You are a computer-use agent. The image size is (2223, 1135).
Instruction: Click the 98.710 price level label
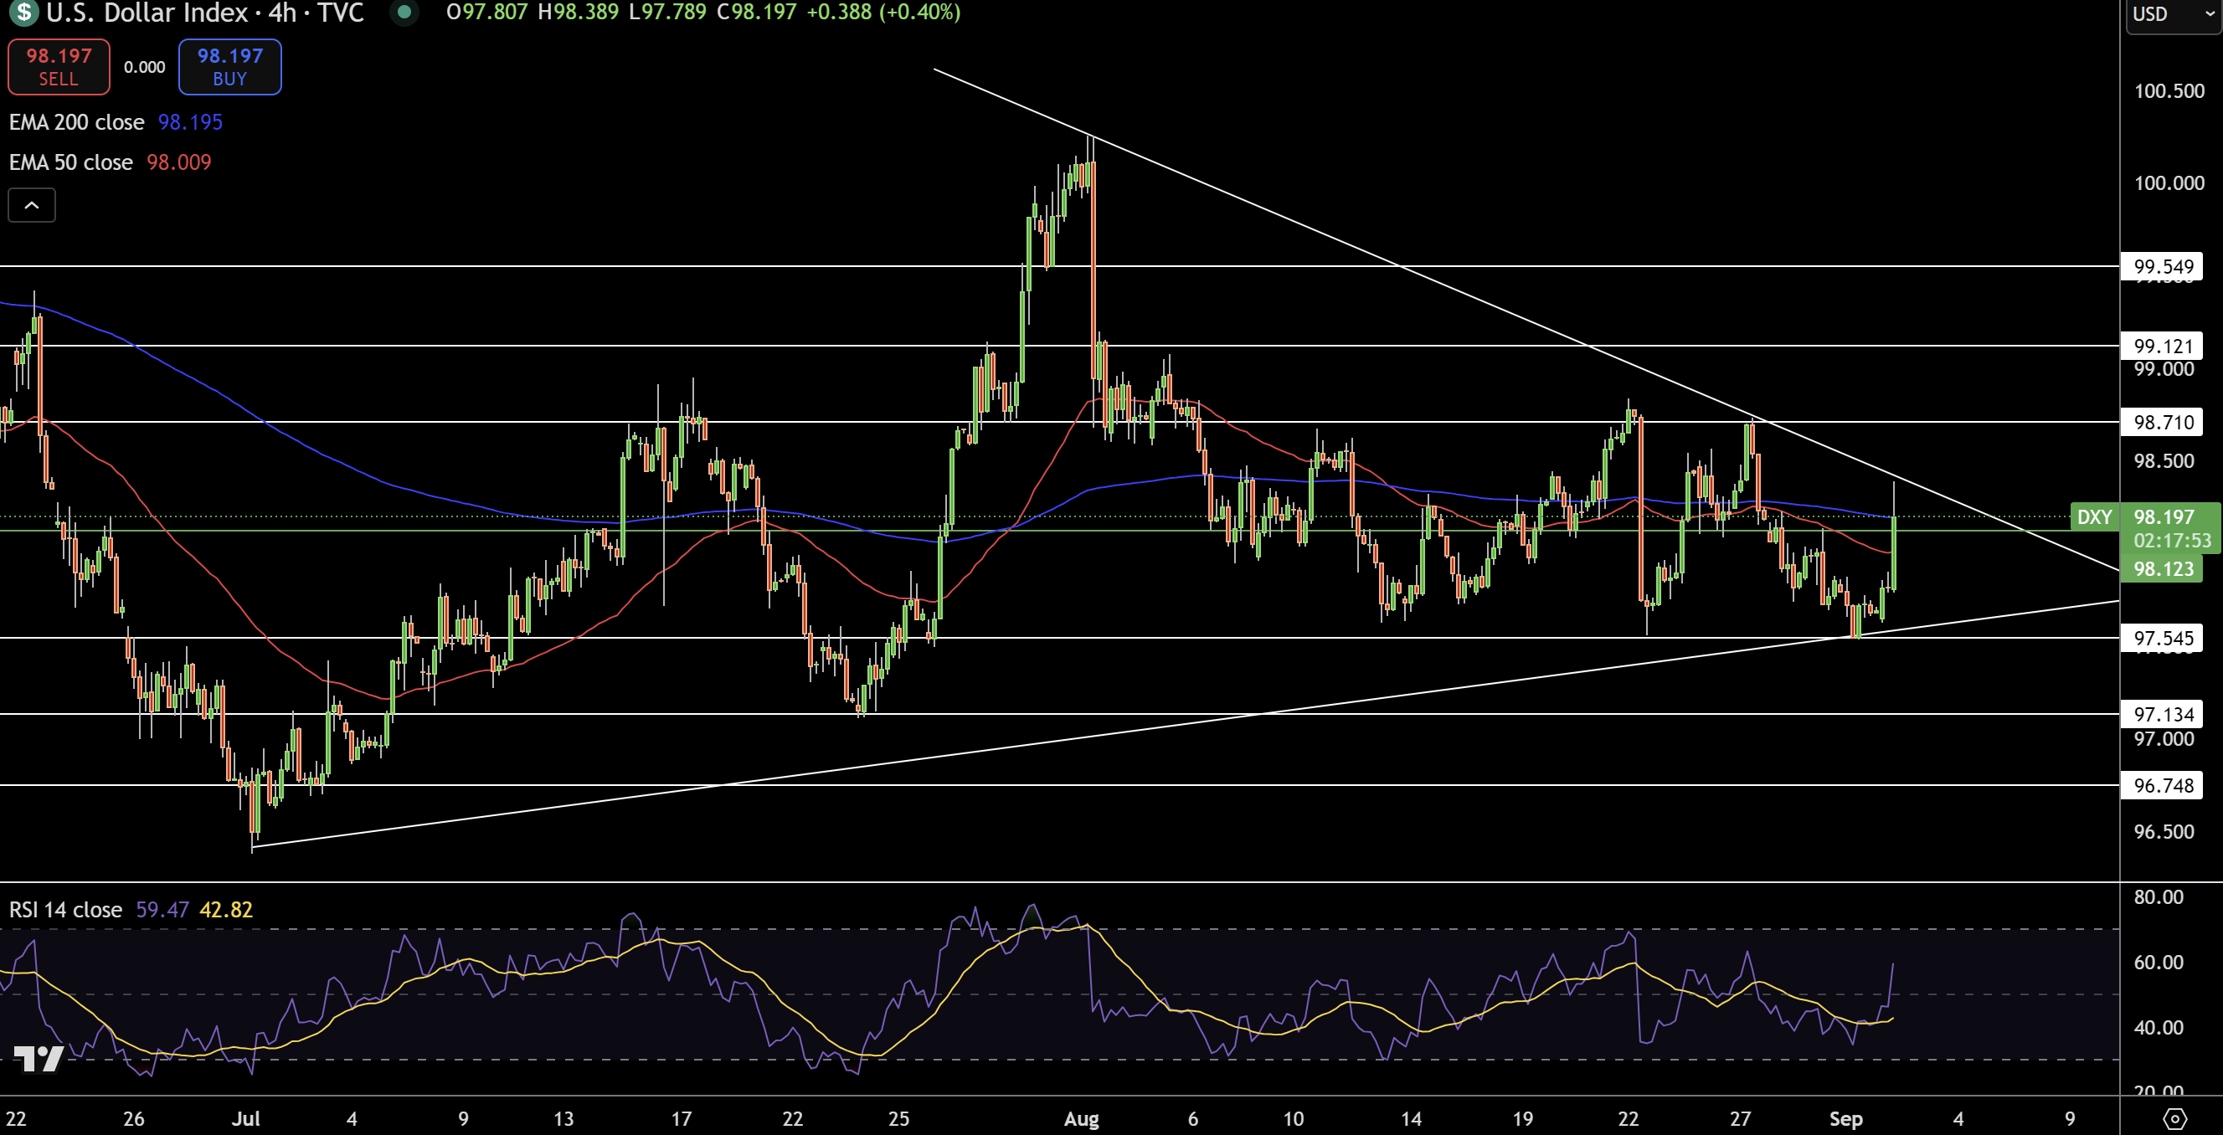point(2163,422)
